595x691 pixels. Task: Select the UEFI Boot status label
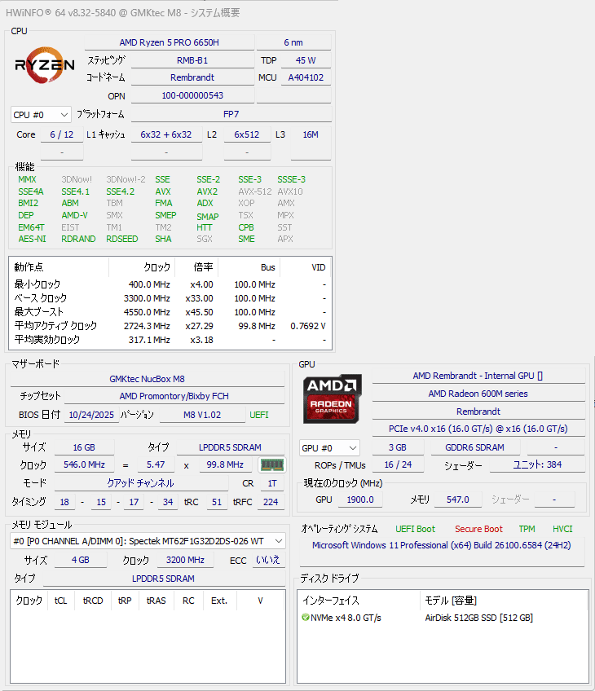415,529
